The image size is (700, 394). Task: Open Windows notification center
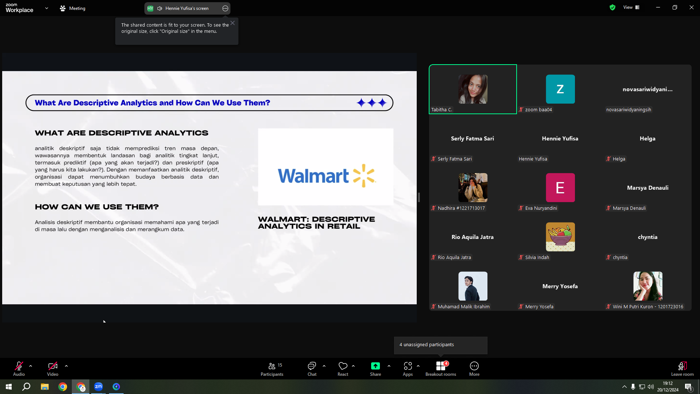[x=688, y=387]
